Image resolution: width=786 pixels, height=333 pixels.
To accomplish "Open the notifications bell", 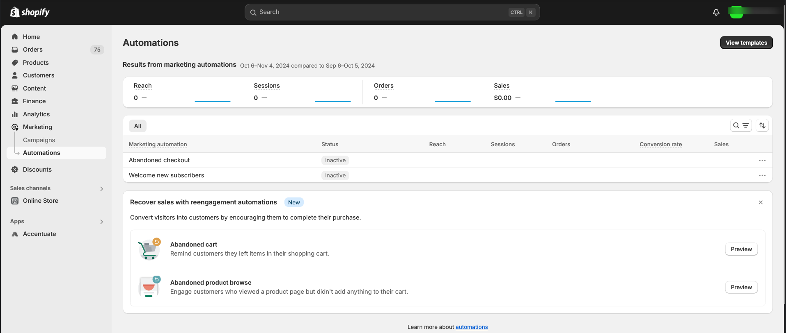I will 716,12.
